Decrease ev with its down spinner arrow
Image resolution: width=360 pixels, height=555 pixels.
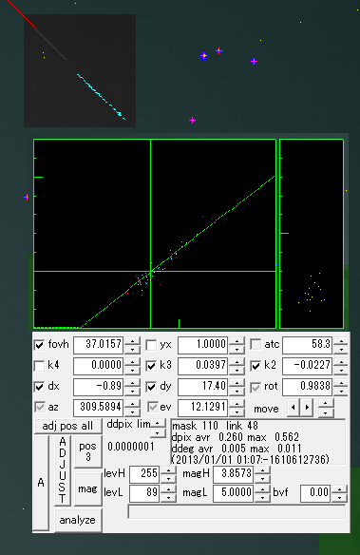click(237, 412)
